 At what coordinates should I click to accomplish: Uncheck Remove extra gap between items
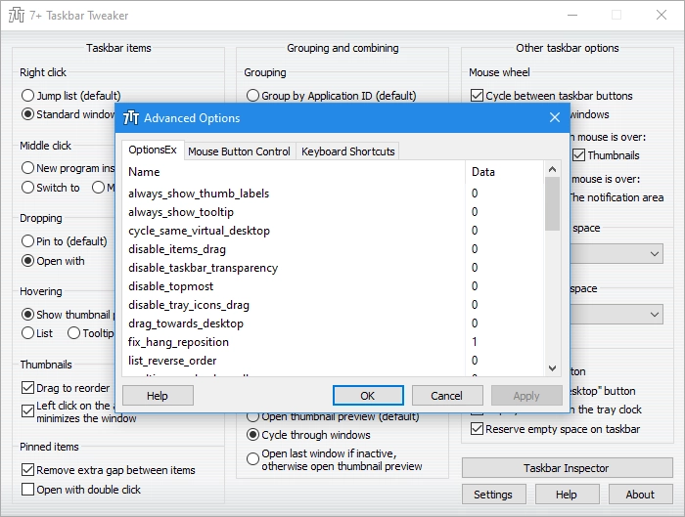[x=27, y=470]
